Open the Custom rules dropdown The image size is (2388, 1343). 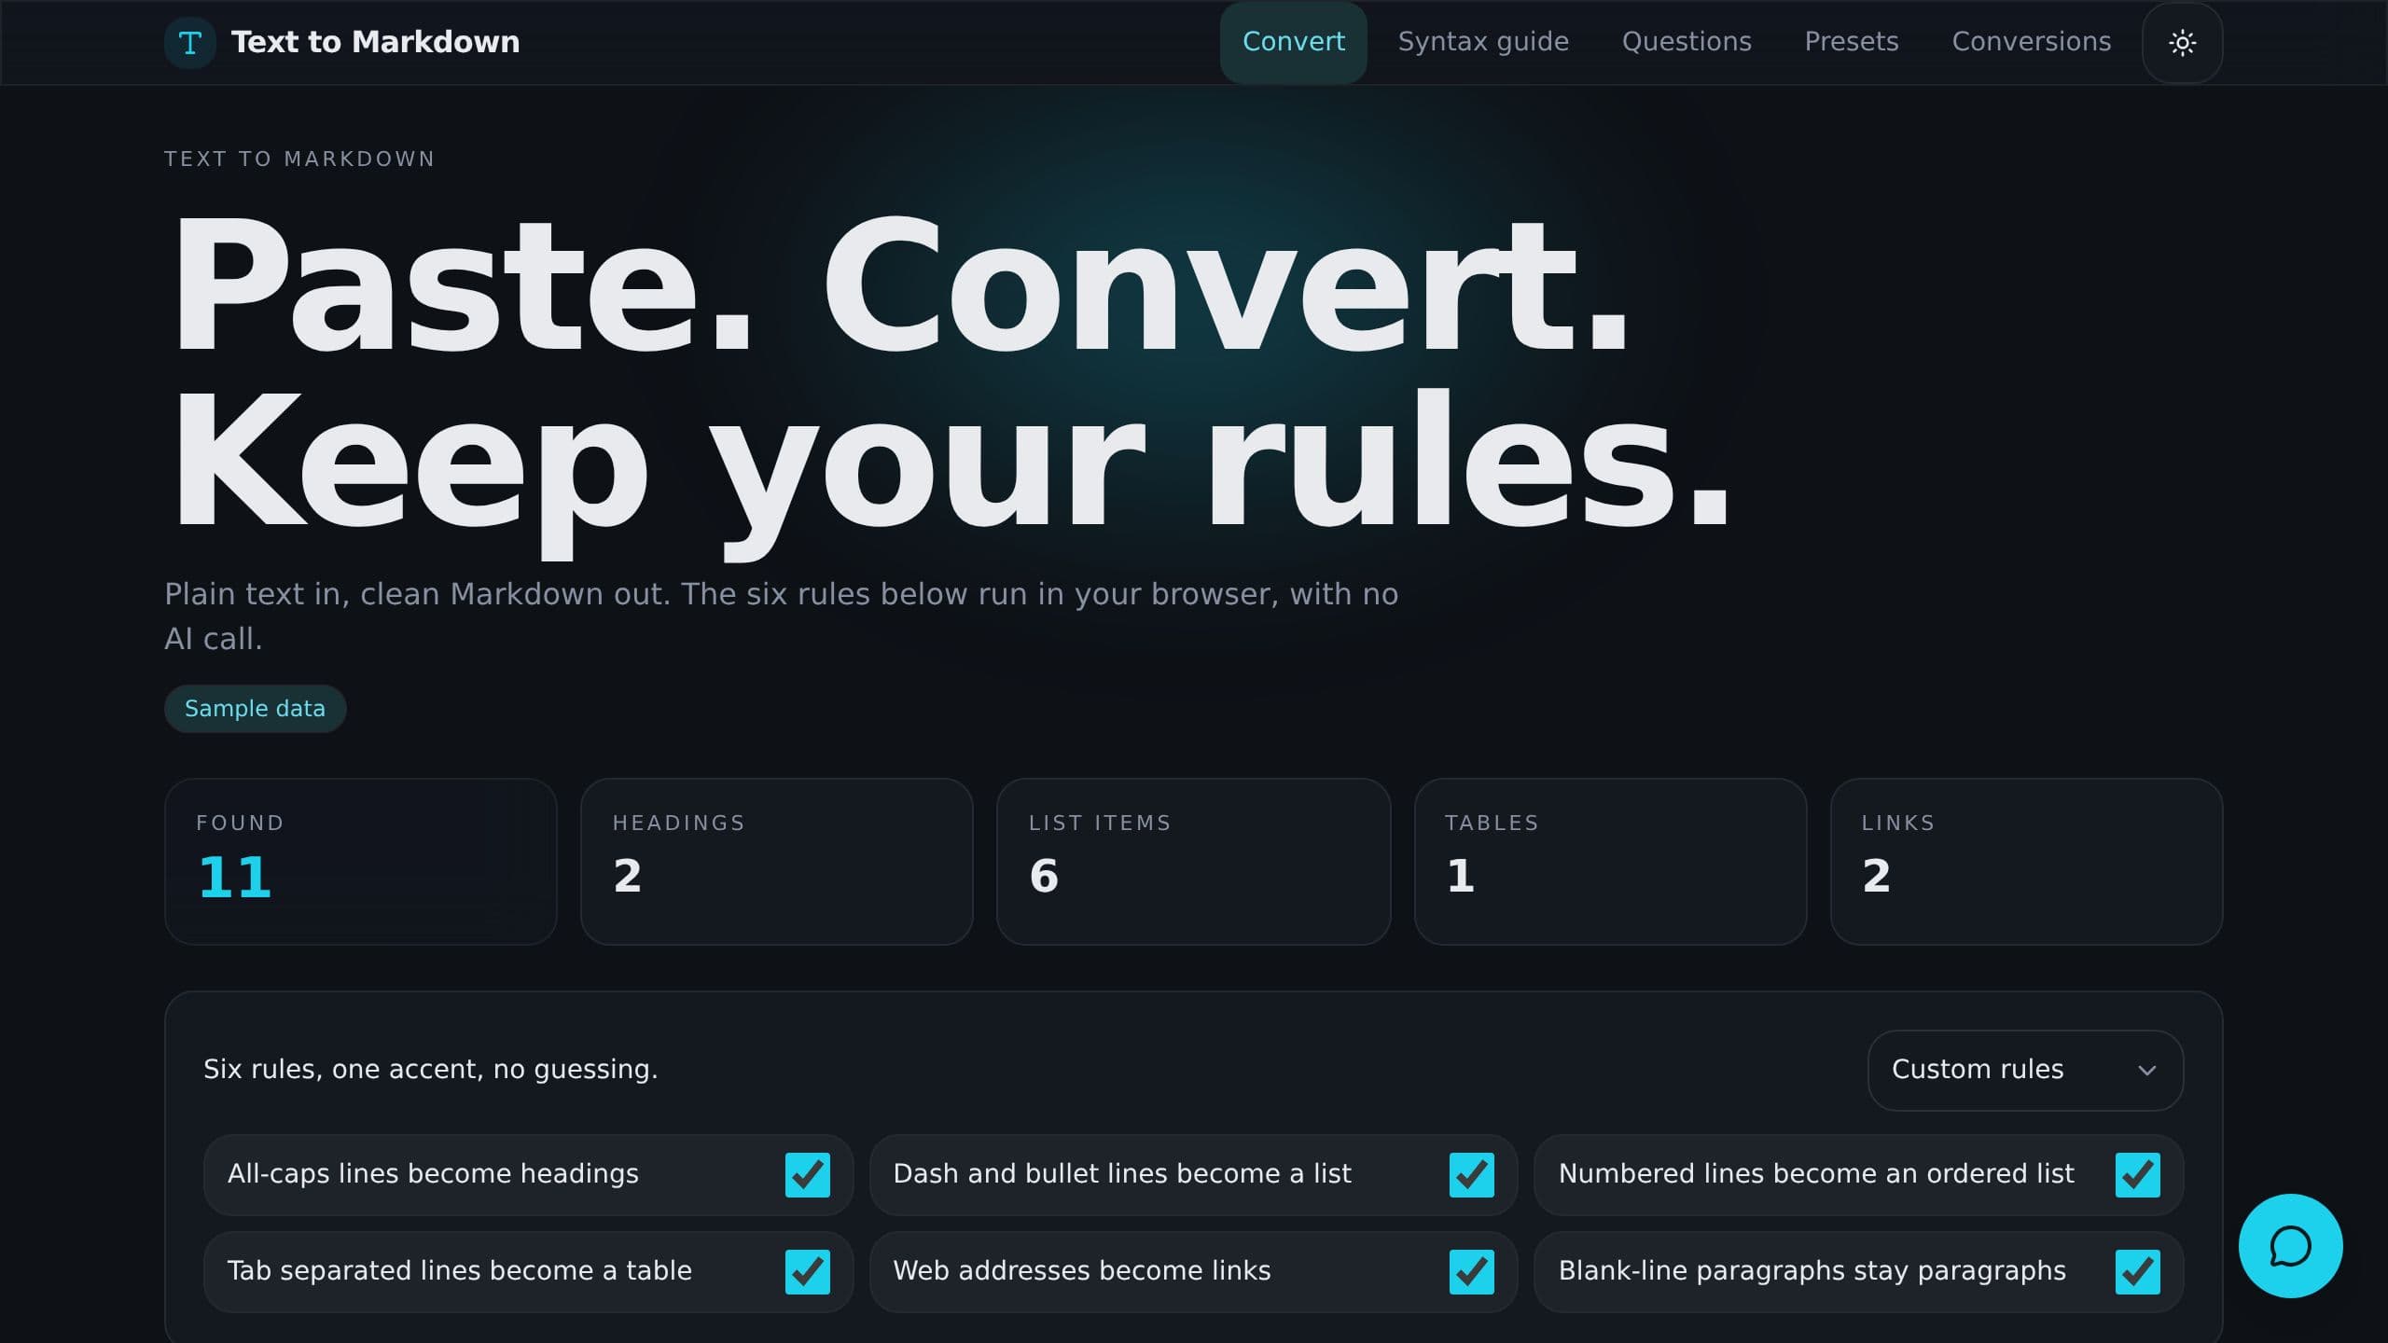2025,1070
